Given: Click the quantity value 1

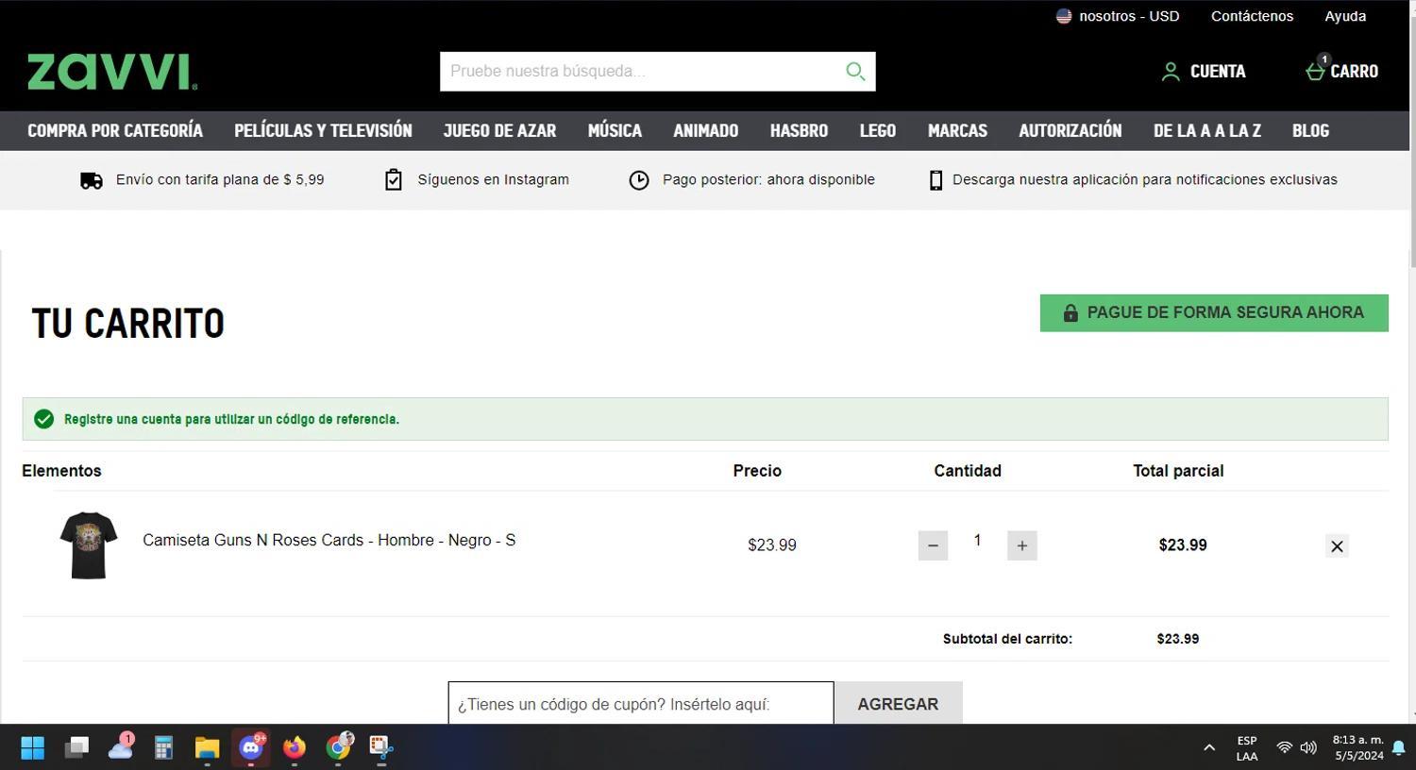Looking at the screenshot, I should [x=977, y=541].
